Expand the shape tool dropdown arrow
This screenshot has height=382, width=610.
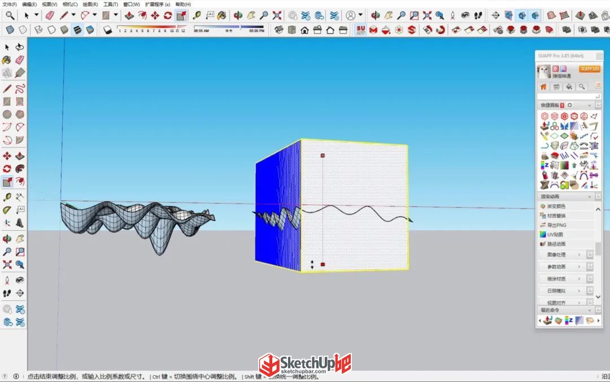click(x=116, y=15)
